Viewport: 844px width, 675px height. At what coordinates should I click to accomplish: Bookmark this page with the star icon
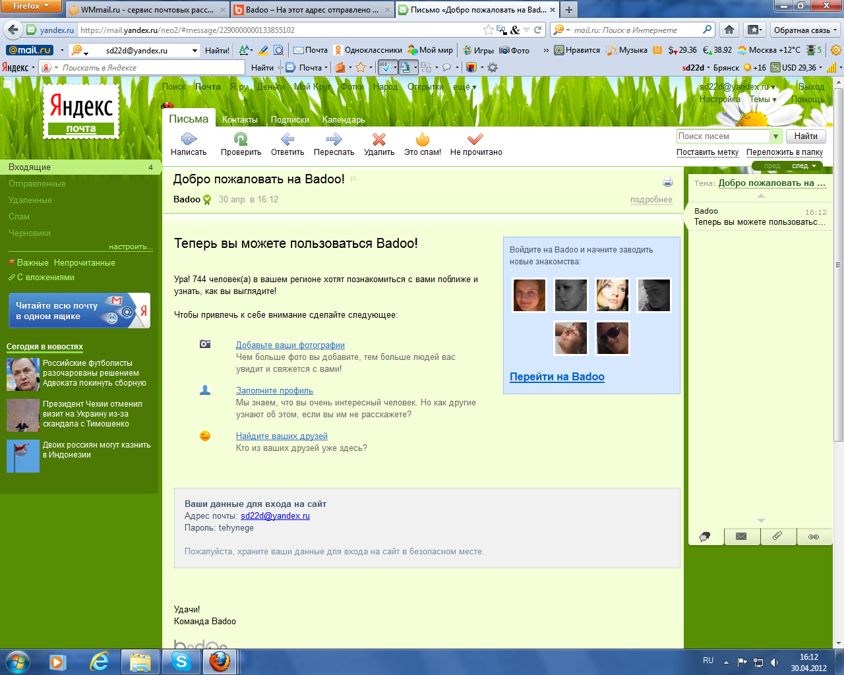tap(488, 30)
